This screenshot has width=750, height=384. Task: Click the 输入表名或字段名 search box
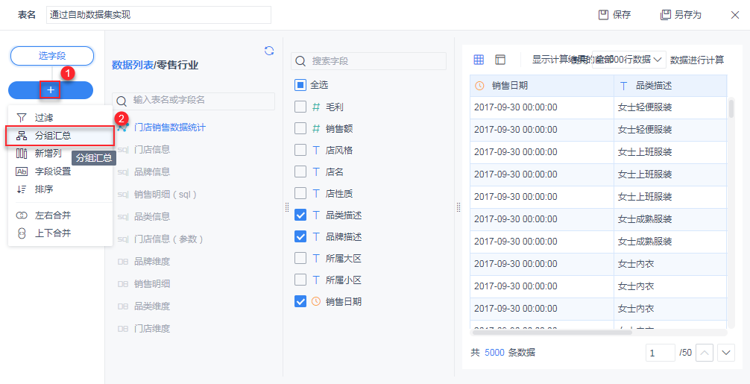pos(194,101)
